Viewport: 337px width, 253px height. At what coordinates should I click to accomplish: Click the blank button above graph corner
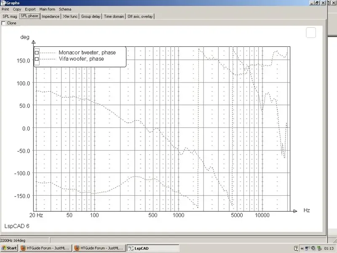pos(311,32)
